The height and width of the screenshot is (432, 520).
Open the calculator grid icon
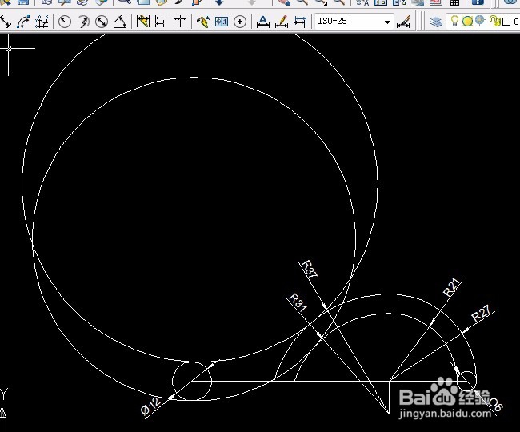[x=454, y=2]
